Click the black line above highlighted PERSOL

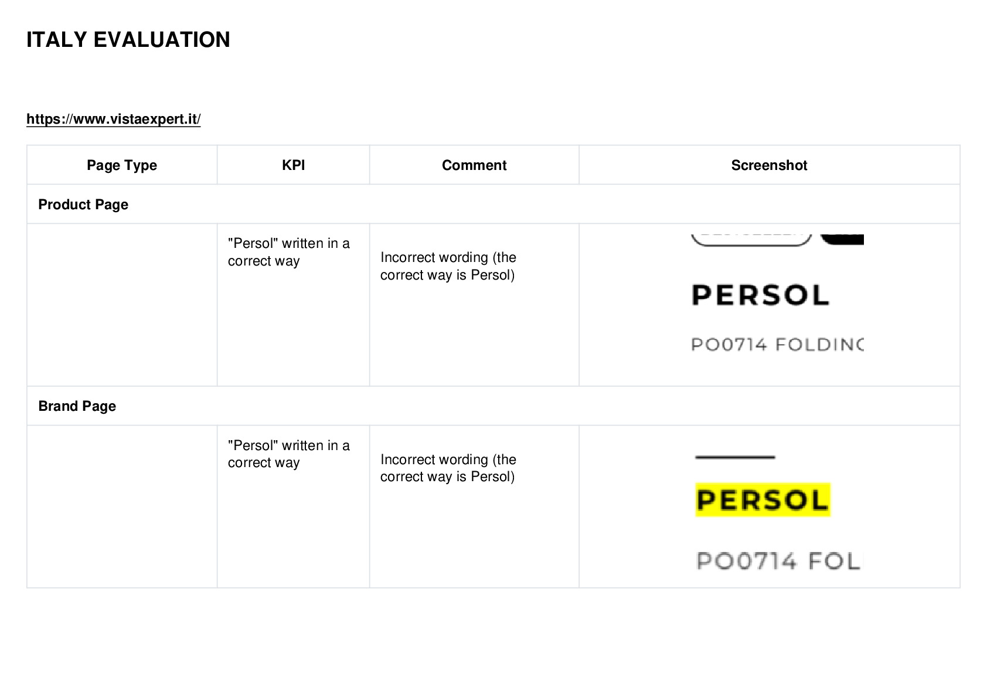[x=735, y=457]
